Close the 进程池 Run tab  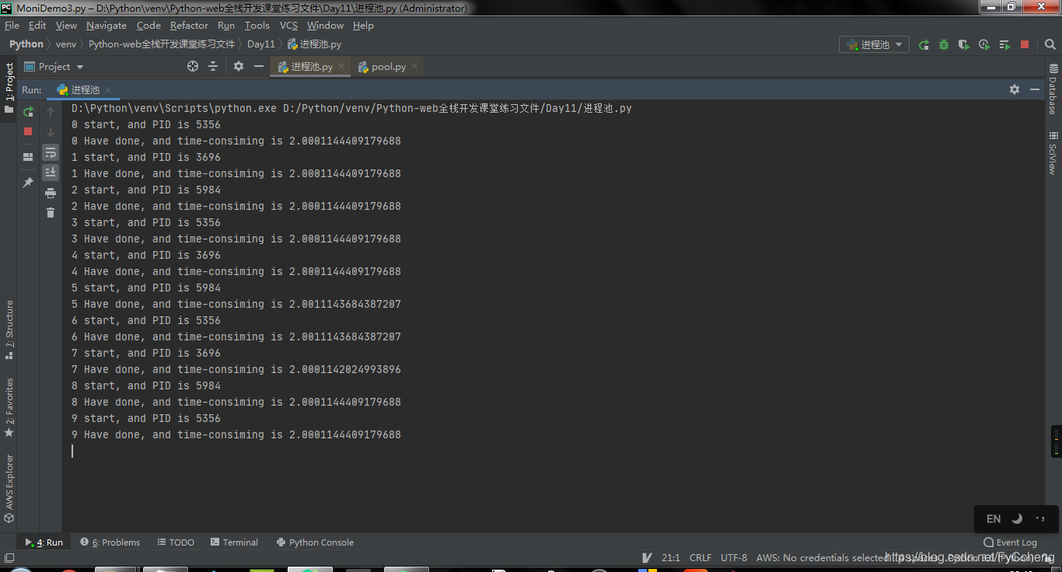click(x=108, y=90)
